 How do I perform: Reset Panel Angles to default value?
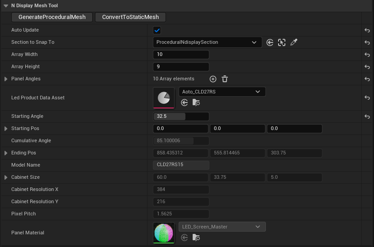367,79
